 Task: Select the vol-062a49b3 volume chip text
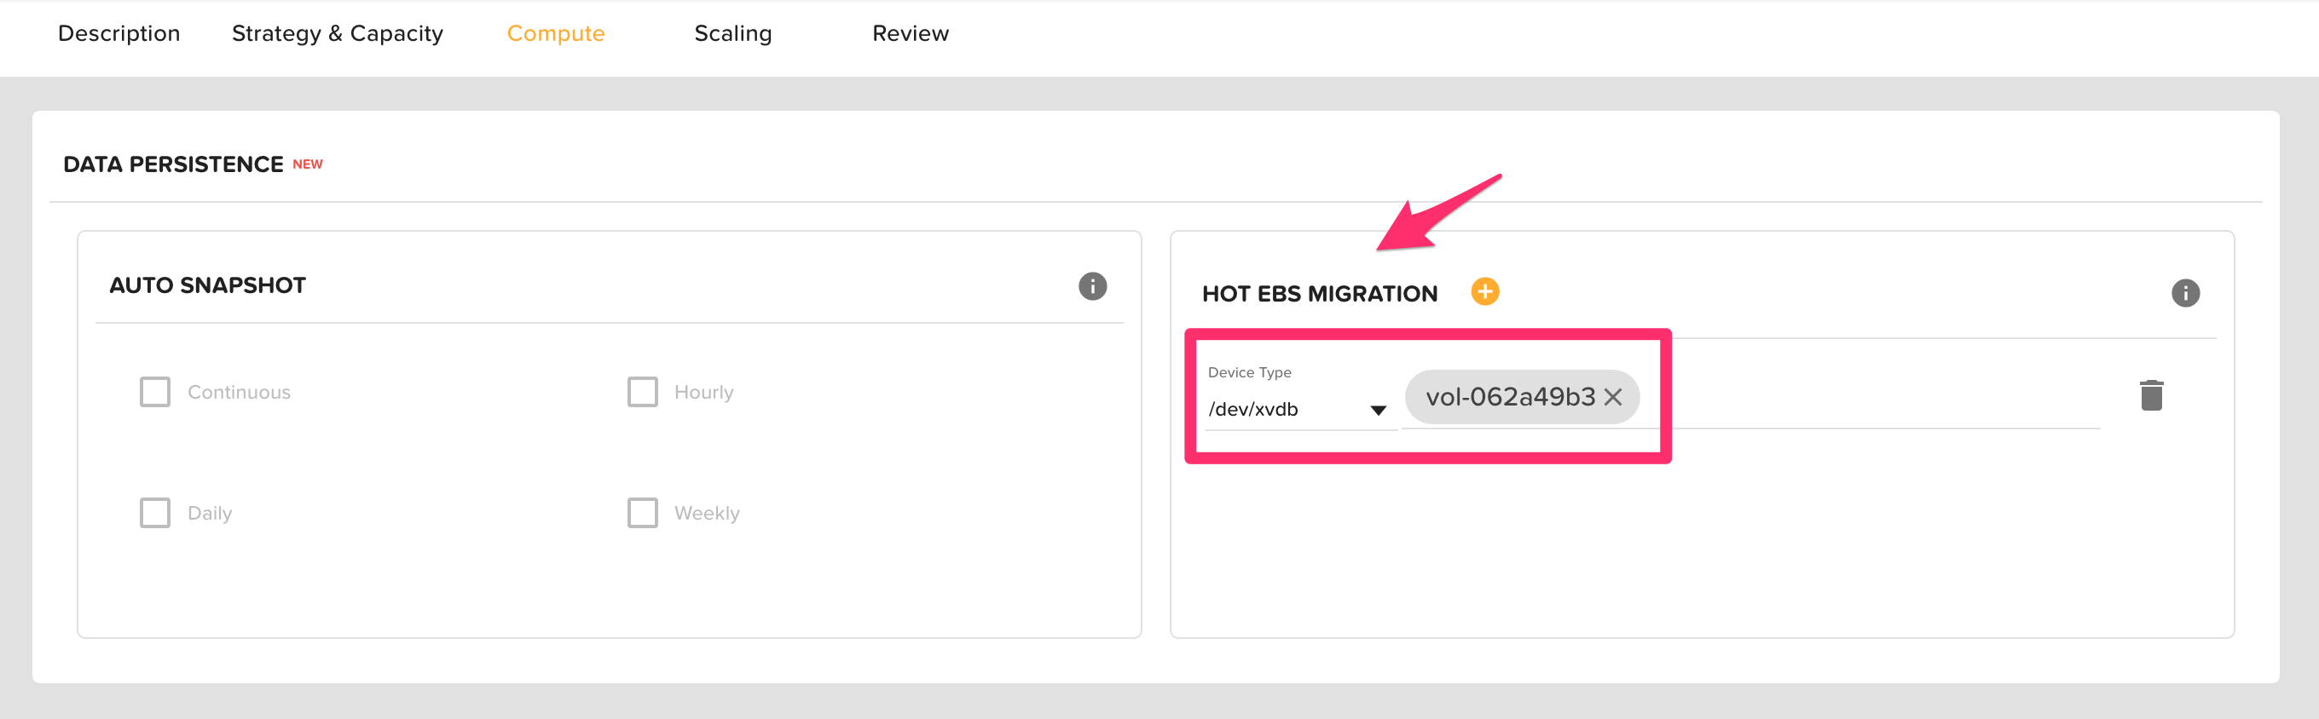click(x=1510, y=397)
